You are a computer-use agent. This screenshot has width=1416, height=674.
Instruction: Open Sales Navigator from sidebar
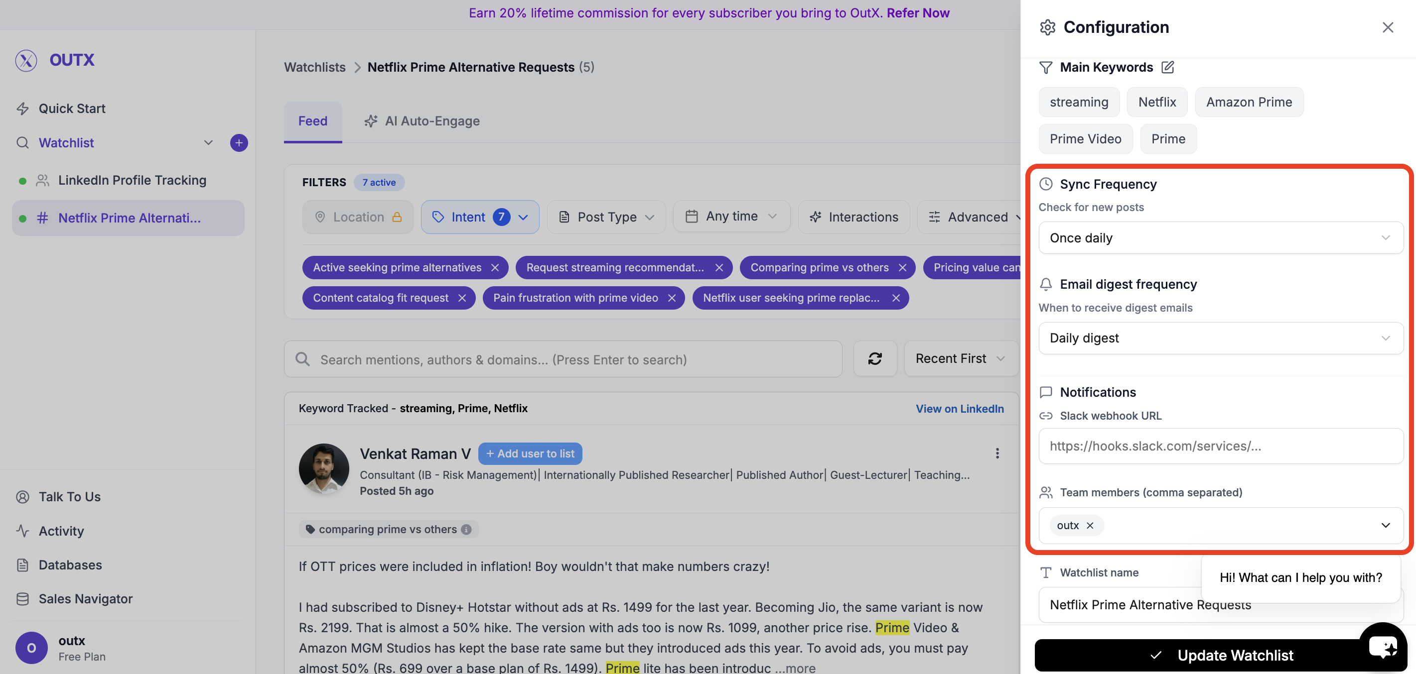(x=85, y=599)
